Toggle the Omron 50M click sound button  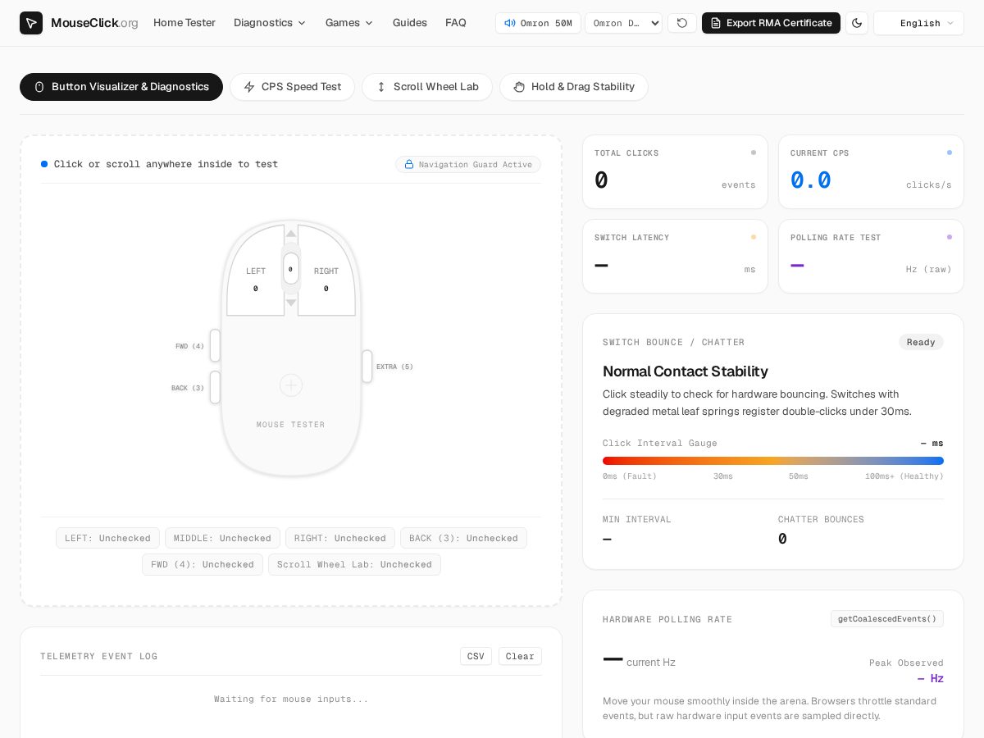pos(538,23)
